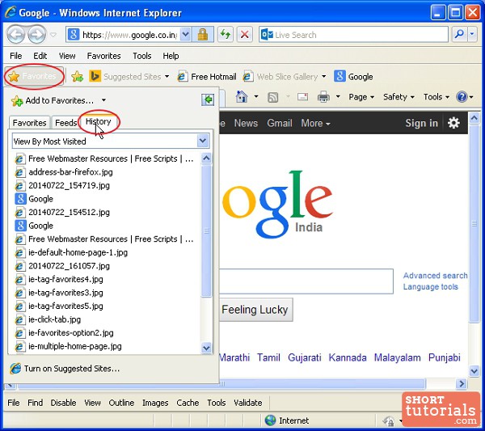Click the browser Back arrow button
The width and height of the screenshot is (485, 431).
click(x=17, y=35)
